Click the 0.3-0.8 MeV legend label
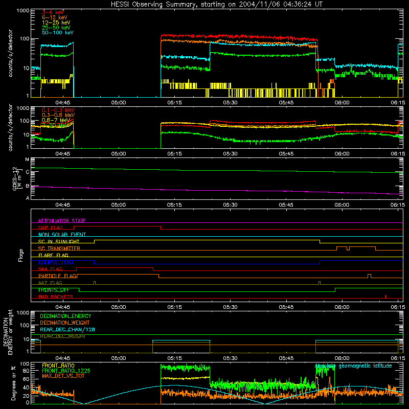Screen dimensions: 409x409 [x=58, y=115]
